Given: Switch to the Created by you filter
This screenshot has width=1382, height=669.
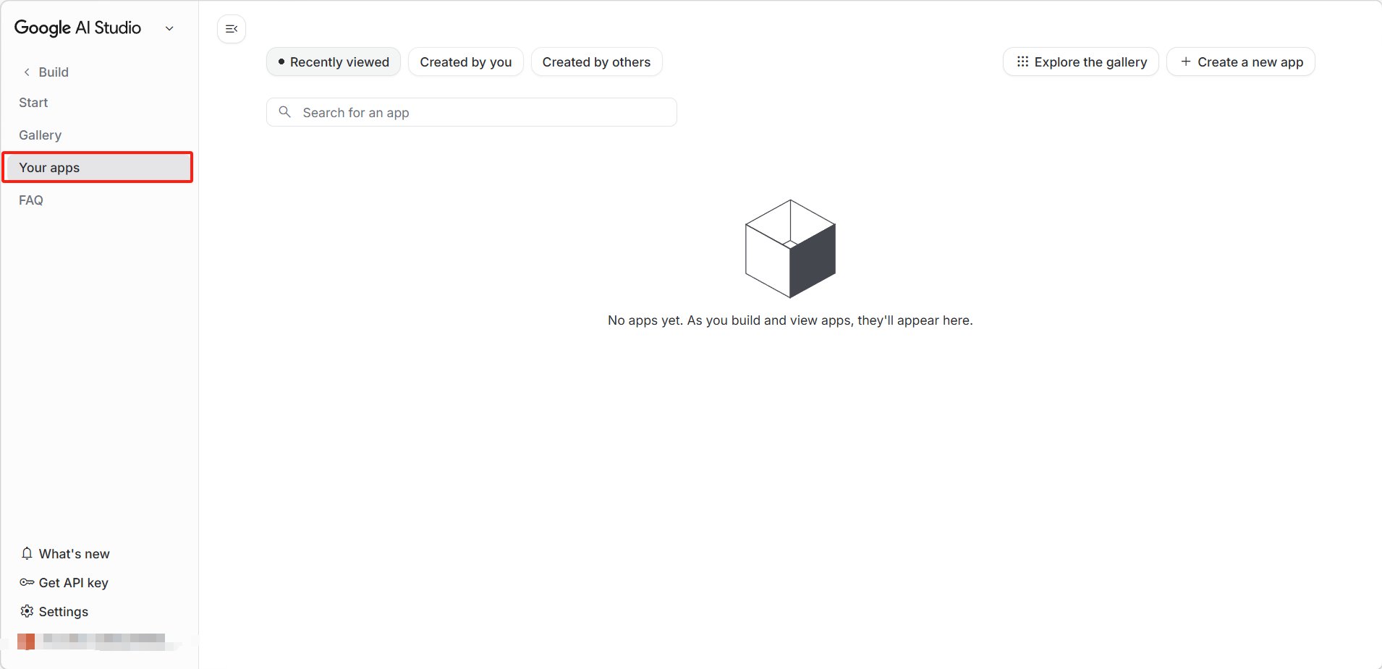Looking at the screenshot, I should 466,62.
